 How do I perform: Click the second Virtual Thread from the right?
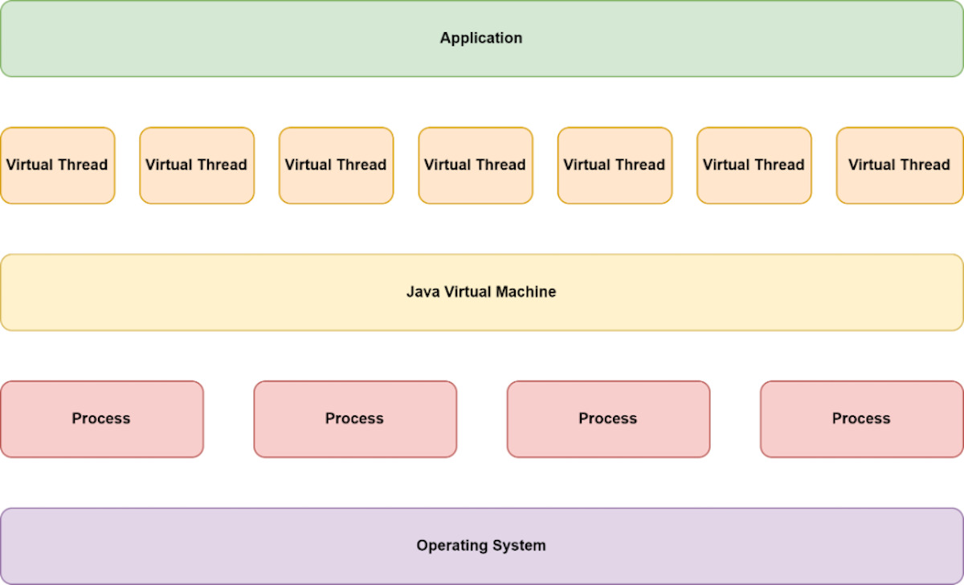tap(754, 165)
